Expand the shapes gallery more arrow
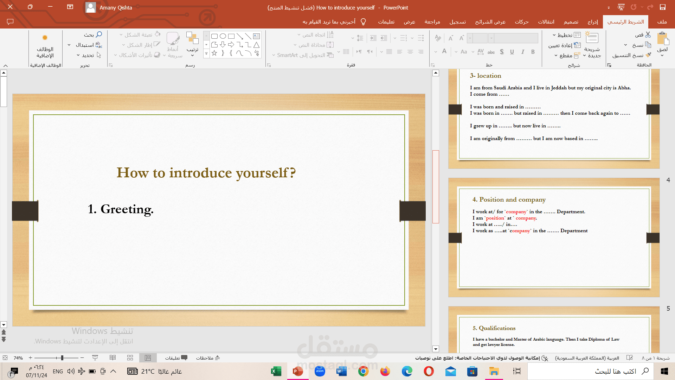 point(206,53)
